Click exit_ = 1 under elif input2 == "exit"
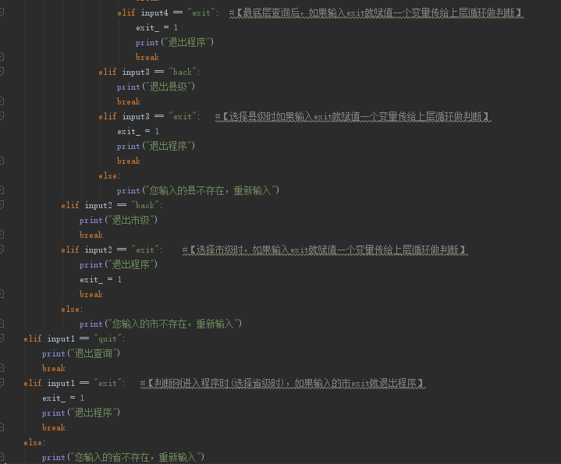Viewport: 561px width, 464px height. point(101,279)
